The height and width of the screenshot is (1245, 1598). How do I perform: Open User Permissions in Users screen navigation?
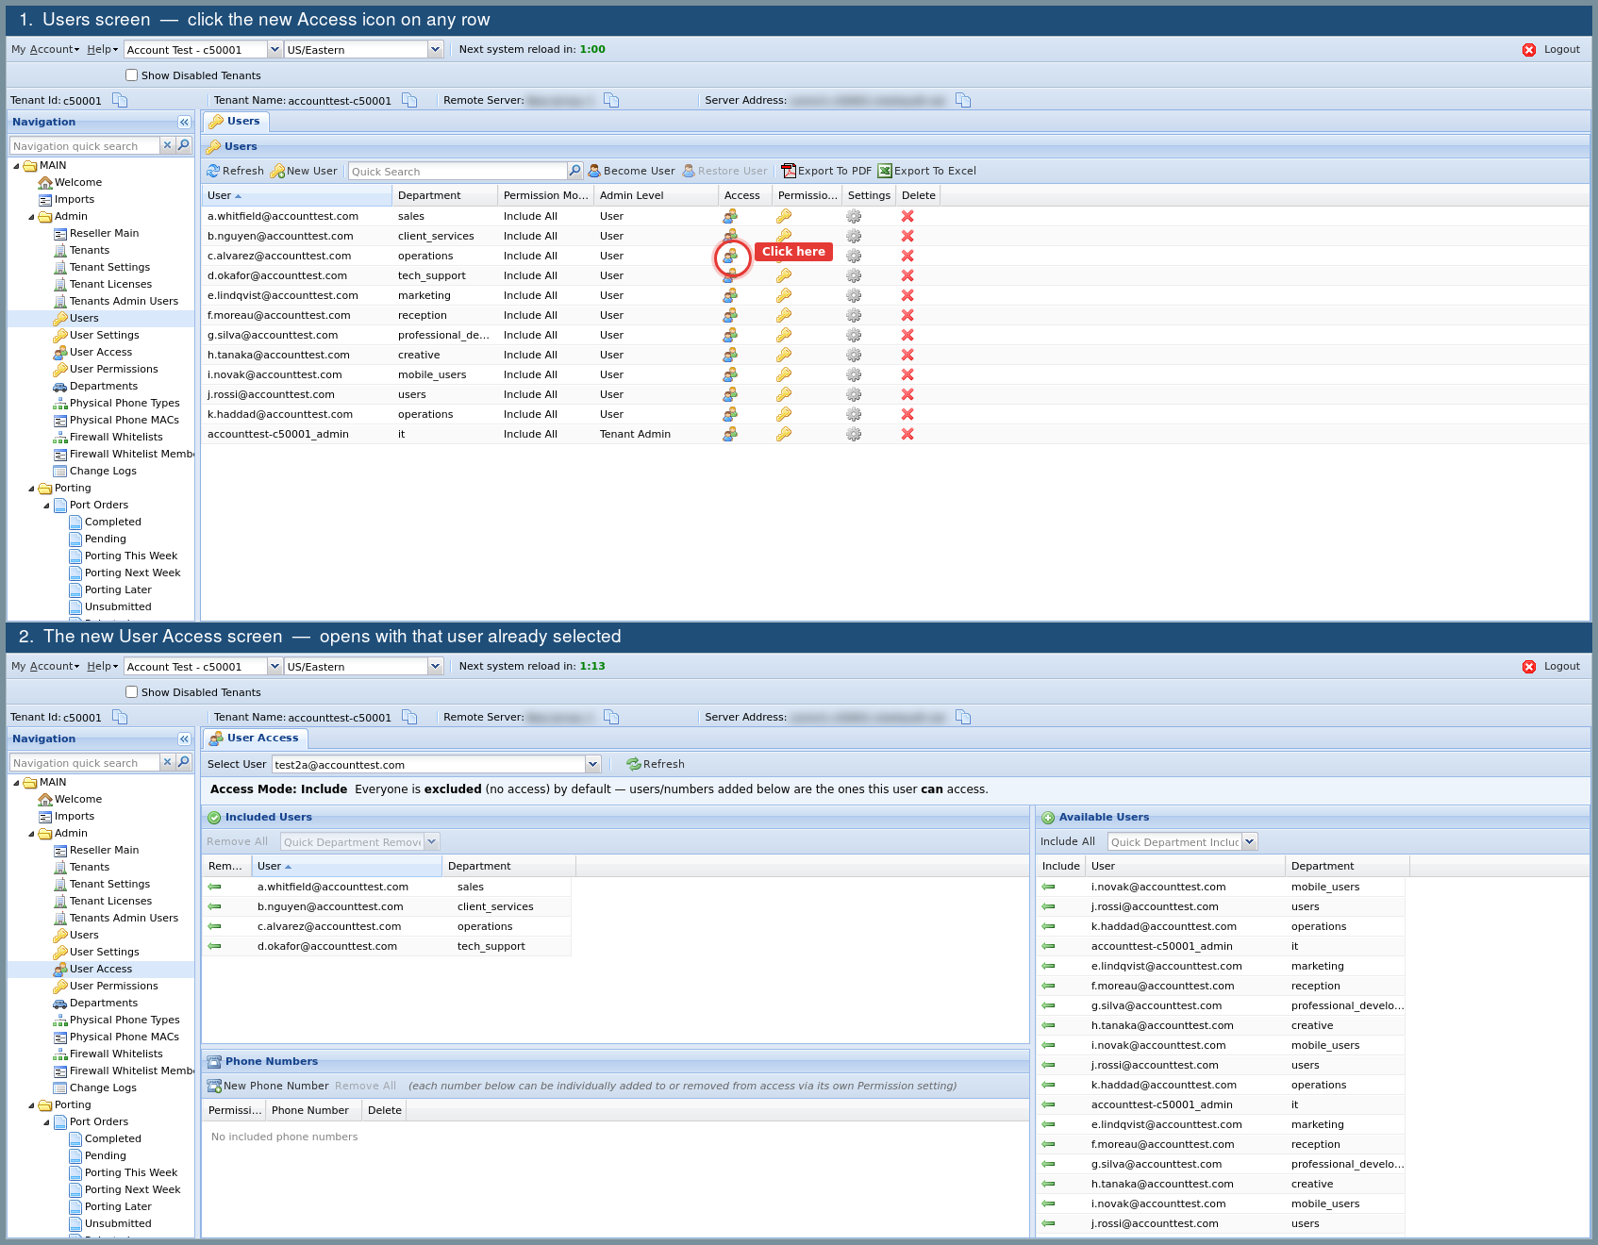point(113,369)
